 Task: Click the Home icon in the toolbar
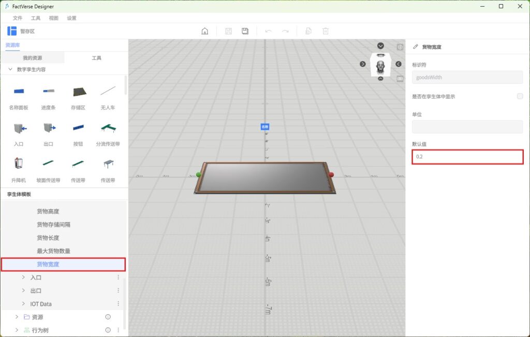click(205, 31)
